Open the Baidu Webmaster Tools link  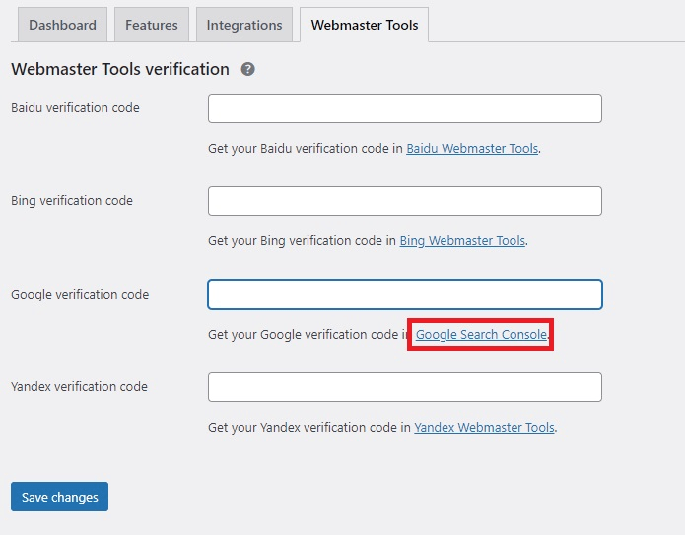point(472,149)
